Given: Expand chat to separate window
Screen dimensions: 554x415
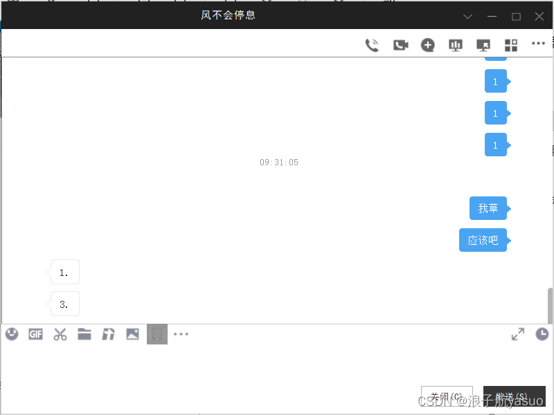Looking at the screenshot, I should [518, 334].
